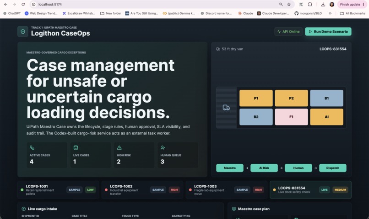Open the Chrome profile avatar
The height and width of the screenshot is (219, 369).
pos(332,5)
